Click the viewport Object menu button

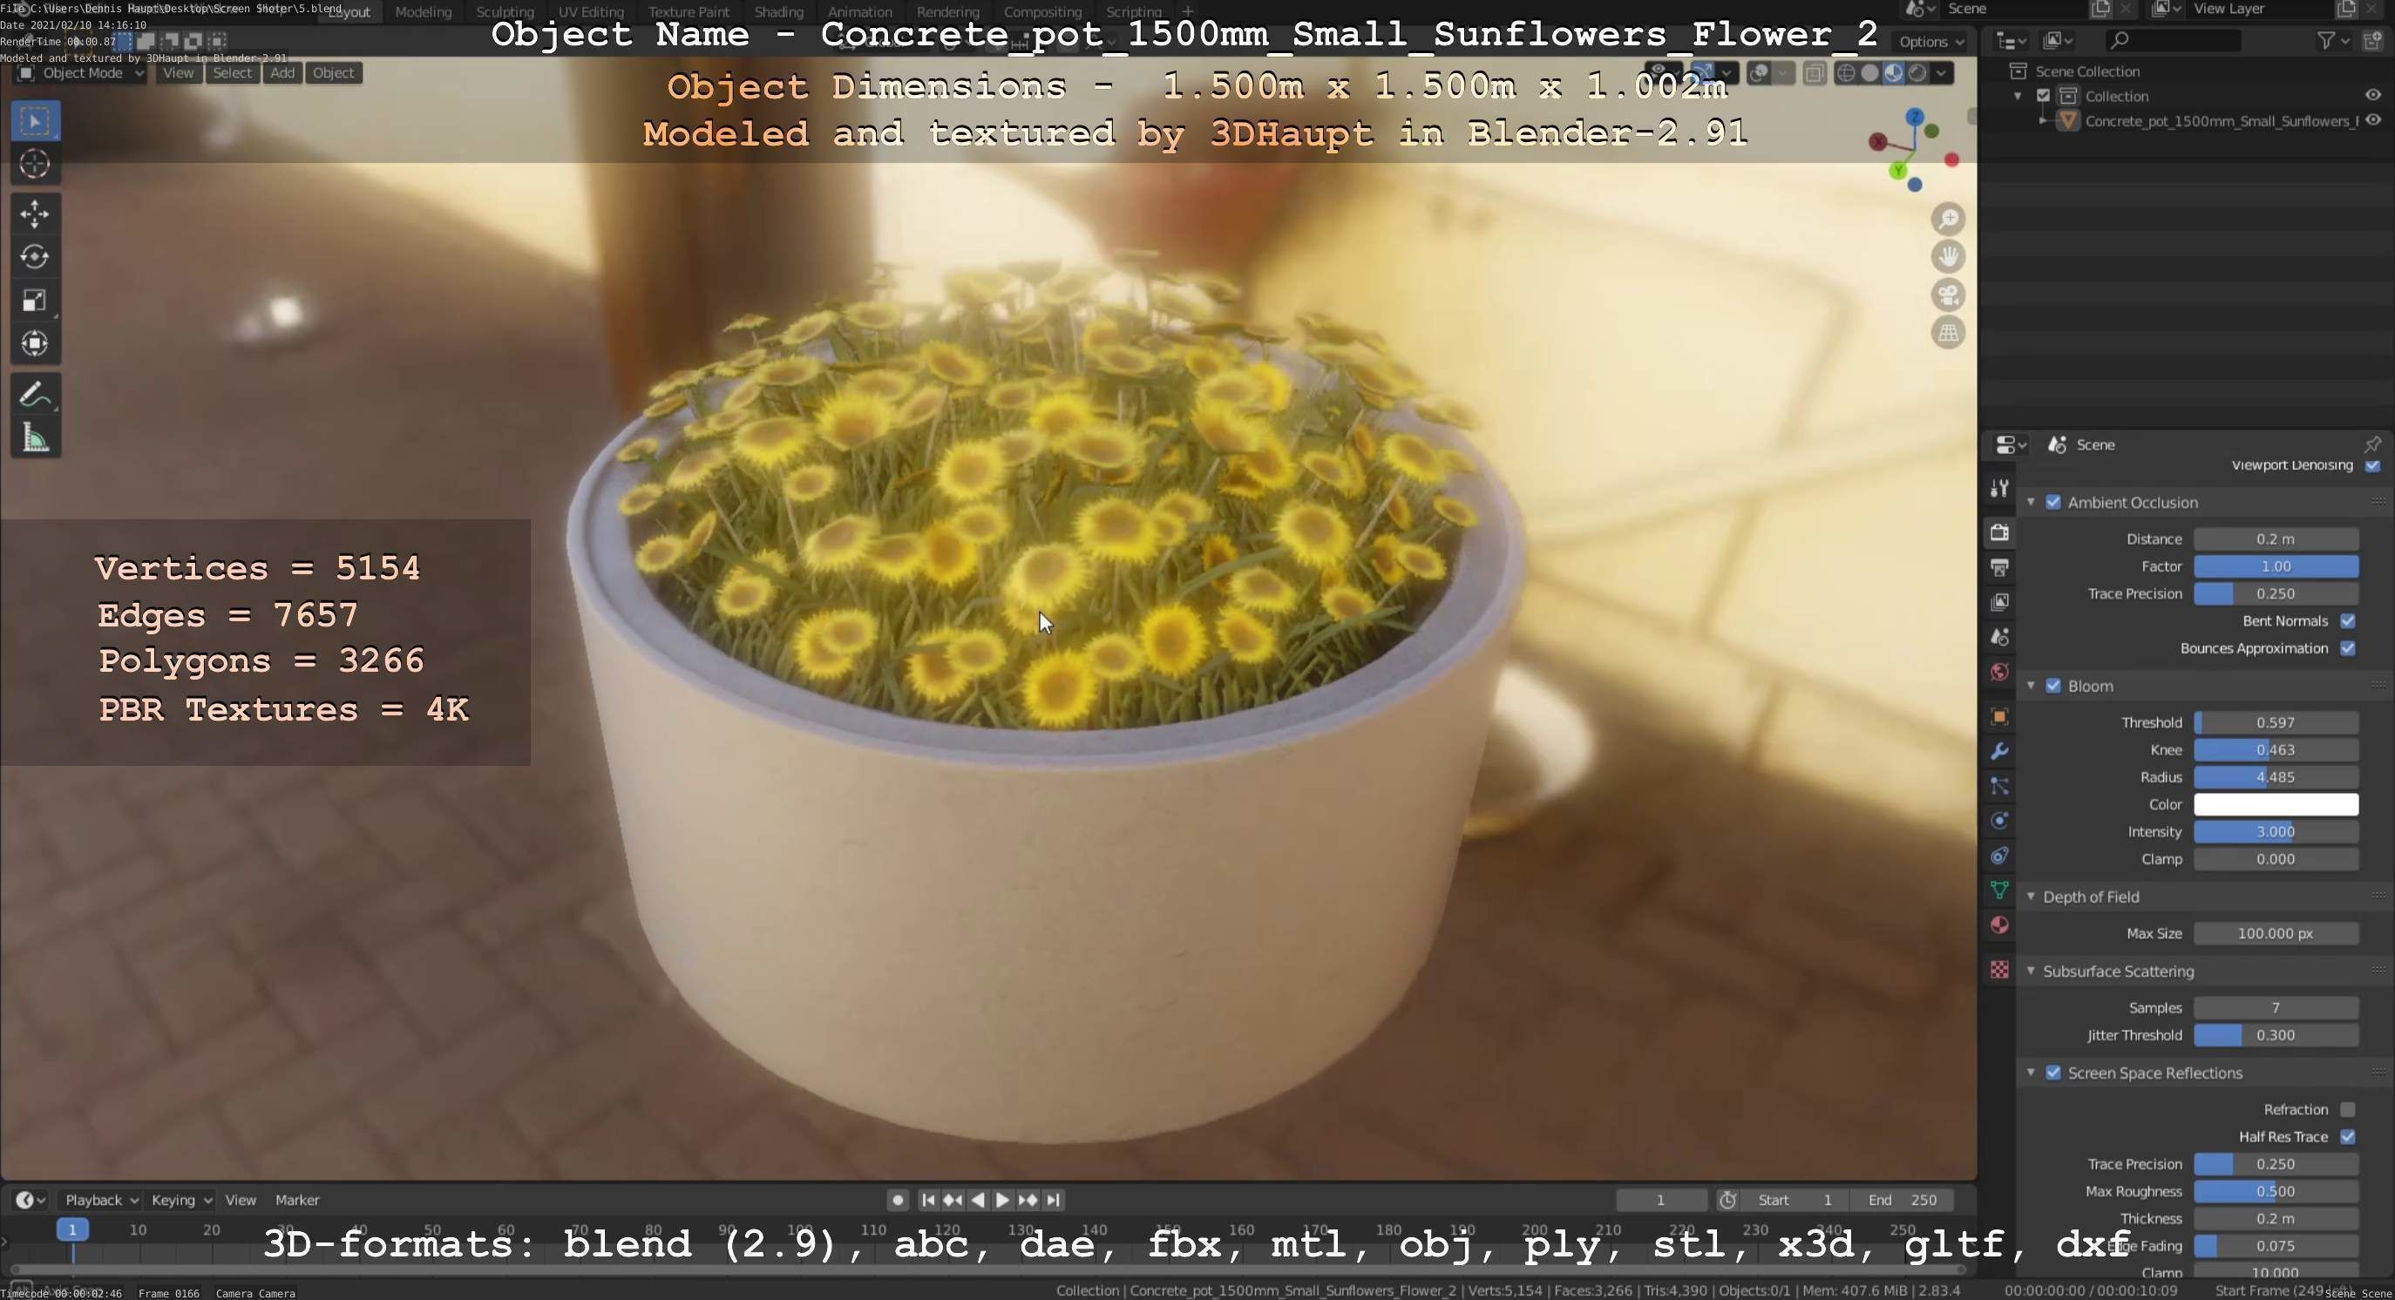333,73
